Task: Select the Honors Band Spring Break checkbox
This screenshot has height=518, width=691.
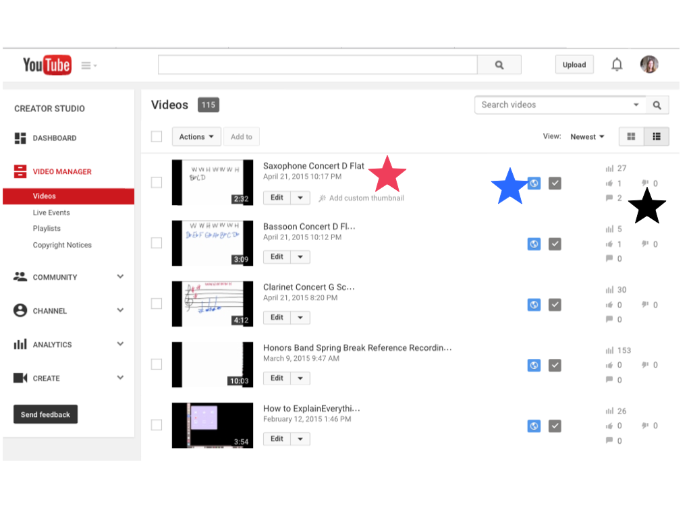Action: [x=157, y=364]
